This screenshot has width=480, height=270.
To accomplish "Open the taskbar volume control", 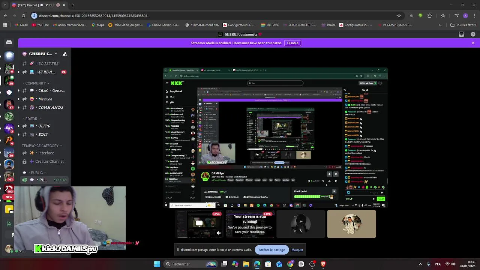I will (x=453, y=264).
